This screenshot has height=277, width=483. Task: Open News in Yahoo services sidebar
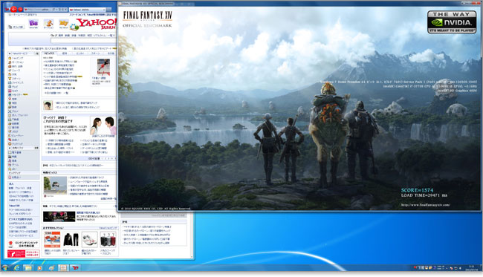click(x=14, y=70)
